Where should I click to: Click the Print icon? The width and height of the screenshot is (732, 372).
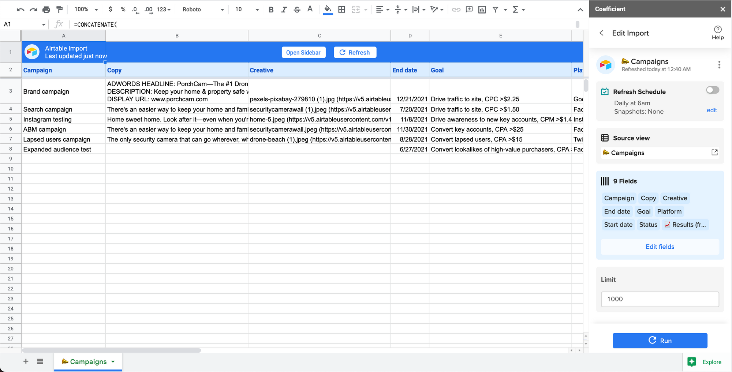[x=46, y=10]
